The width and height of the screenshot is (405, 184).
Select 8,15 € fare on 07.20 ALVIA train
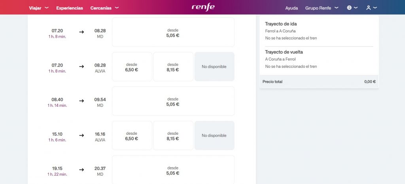(x=173, y=67)
